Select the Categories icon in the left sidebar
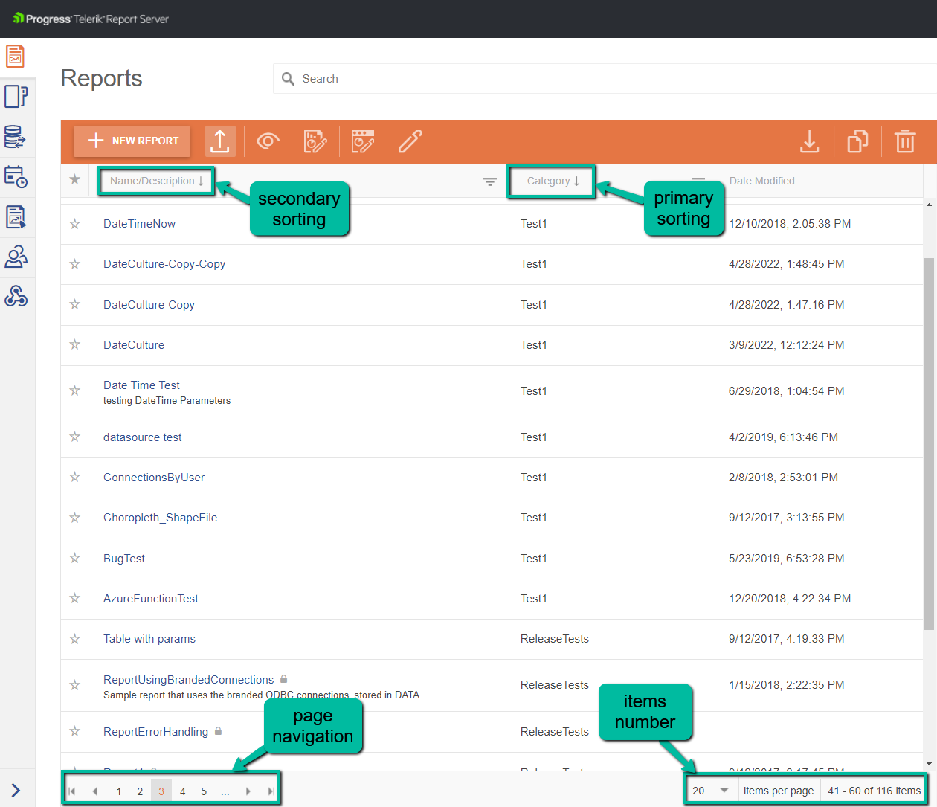This screenshot has width=937, height=807. click(16, 96)
